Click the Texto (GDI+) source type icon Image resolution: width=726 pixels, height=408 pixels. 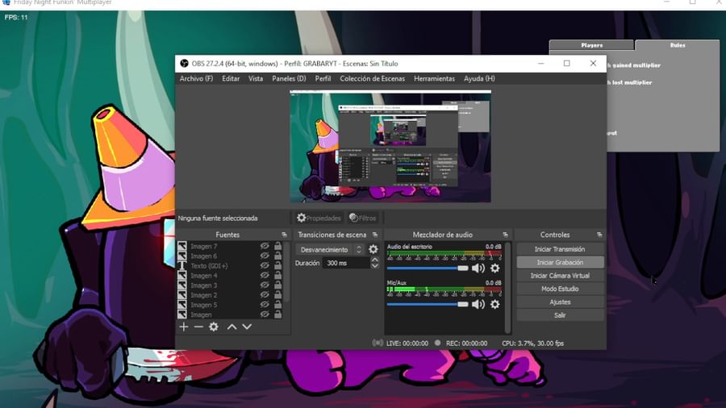182,265
